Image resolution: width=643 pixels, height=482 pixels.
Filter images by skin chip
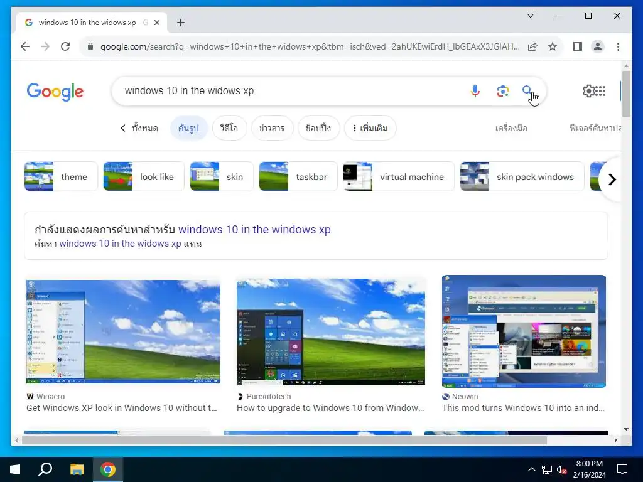tap(222, 176)
